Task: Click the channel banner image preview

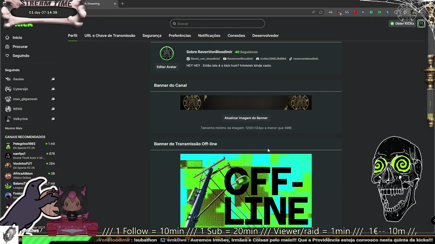Action: tap(246, 102)
